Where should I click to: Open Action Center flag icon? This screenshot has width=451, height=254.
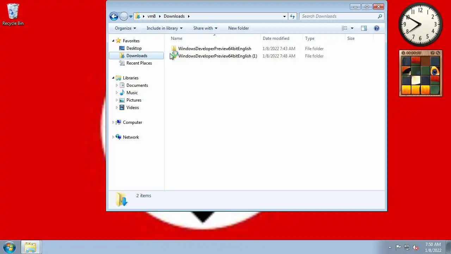398,248
